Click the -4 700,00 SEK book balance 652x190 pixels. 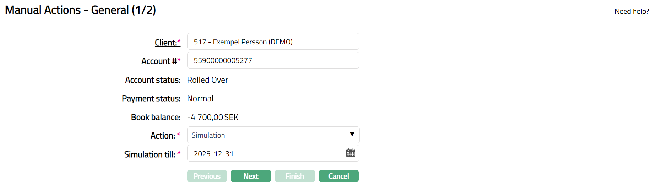click(x=213, y=117)
